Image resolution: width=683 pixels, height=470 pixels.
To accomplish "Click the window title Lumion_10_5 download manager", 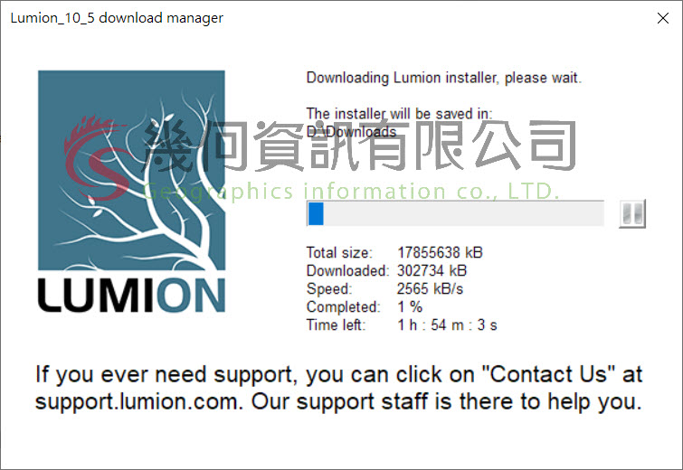I will point(117,18).
